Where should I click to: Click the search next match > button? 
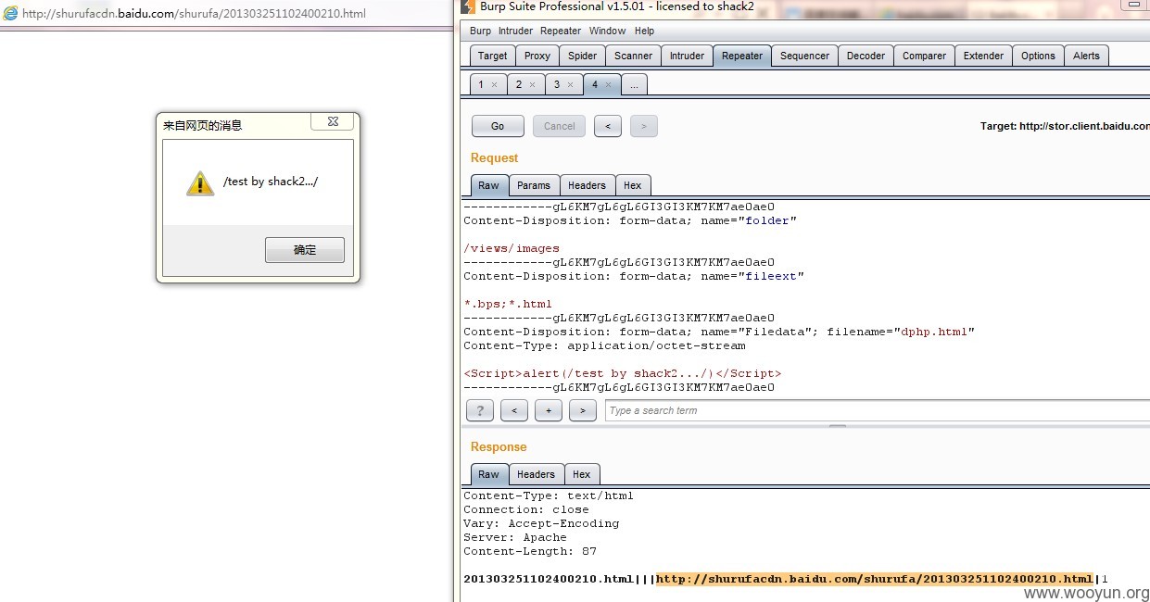583,410
